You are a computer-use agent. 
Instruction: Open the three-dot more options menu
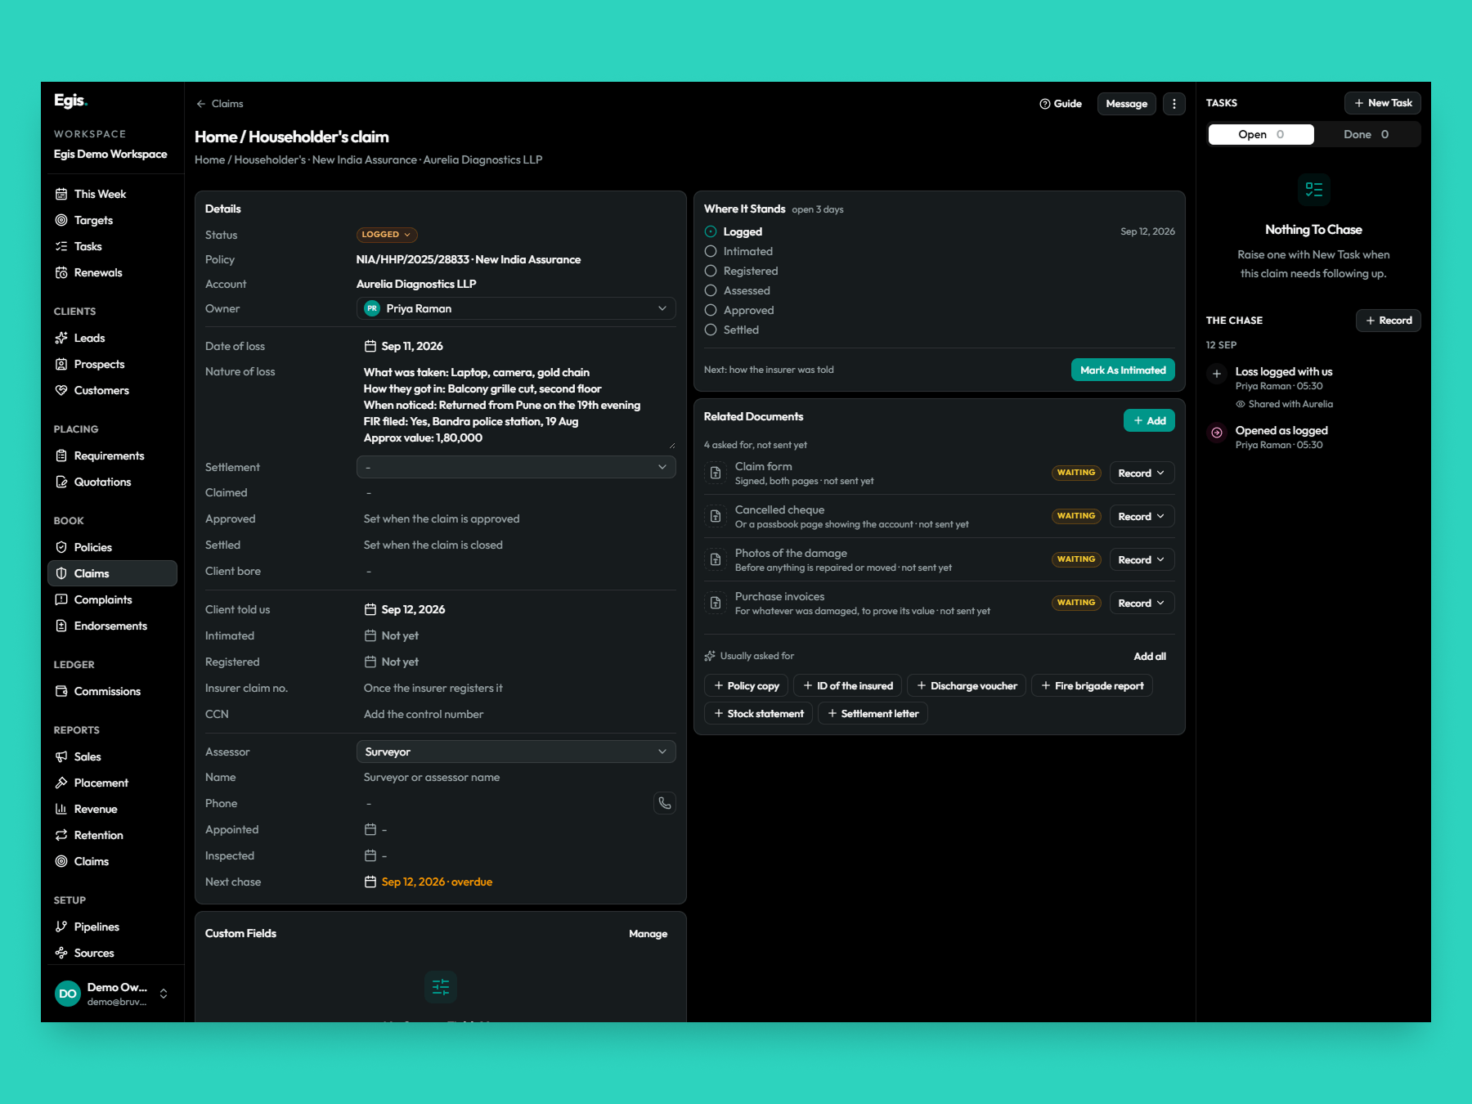click(1174, 104)
